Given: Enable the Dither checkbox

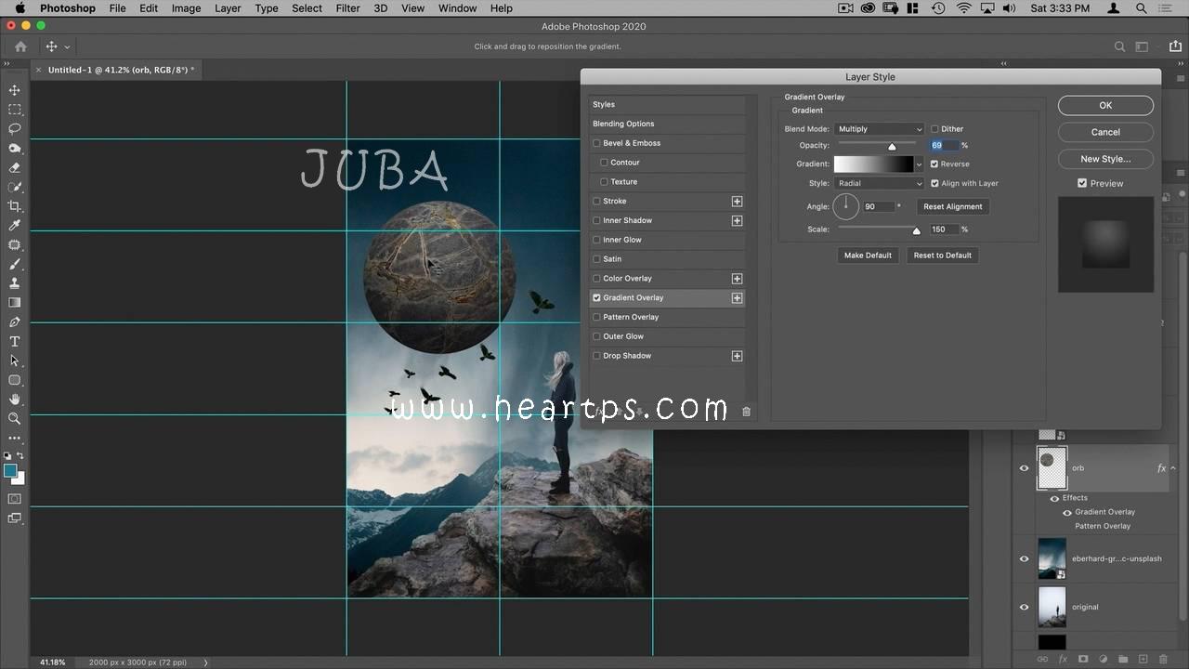Looking at the screenshot, I should 934,129.
